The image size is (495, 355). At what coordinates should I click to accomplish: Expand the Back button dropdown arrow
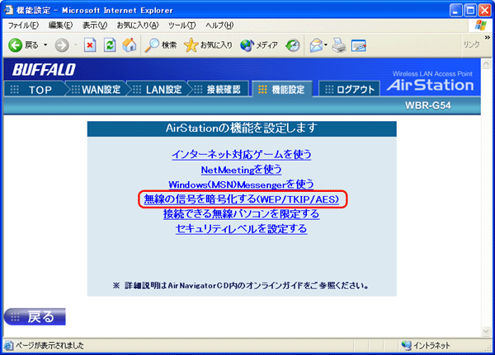(45, 44)
